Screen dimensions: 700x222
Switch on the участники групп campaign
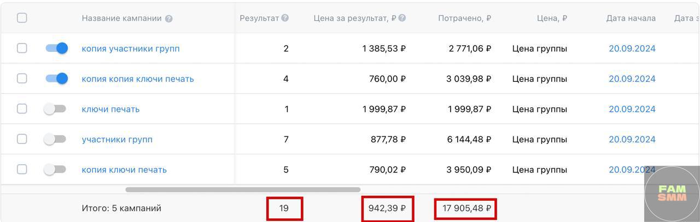point(55,139)
